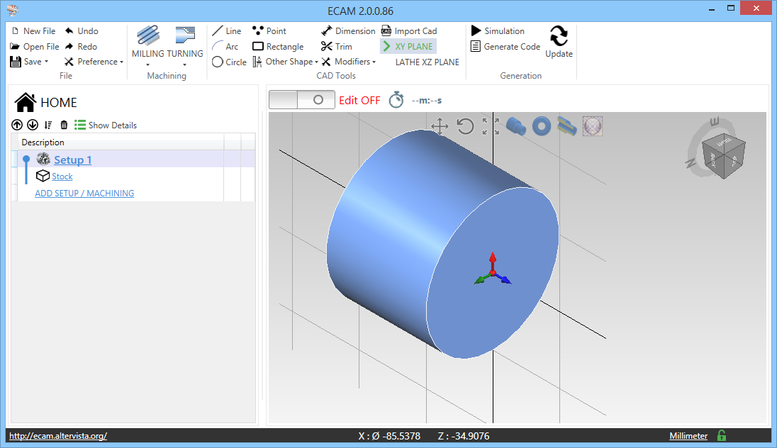Activate the rotate view tool
Image resolution: width=777 pixels, height=448 pixels.
pyautogui.click(x=465, y=126)
